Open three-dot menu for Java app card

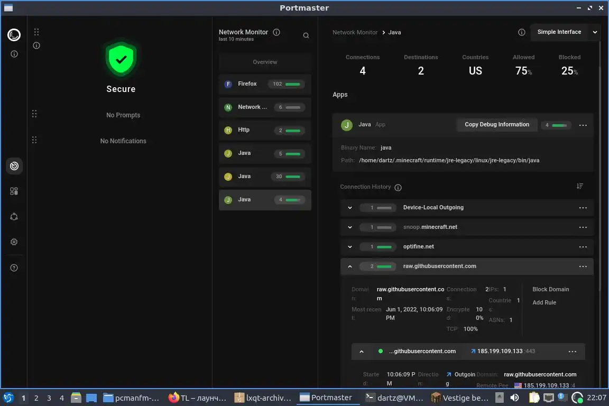coord(583,125)
